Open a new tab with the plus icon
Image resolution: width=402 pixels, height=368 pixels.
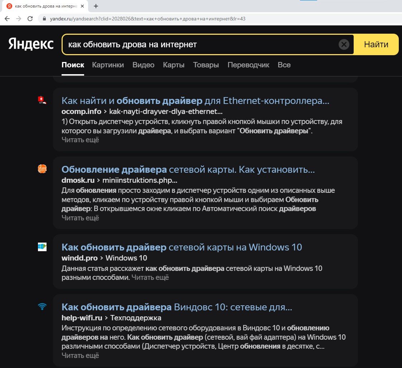tap(96, 6)
